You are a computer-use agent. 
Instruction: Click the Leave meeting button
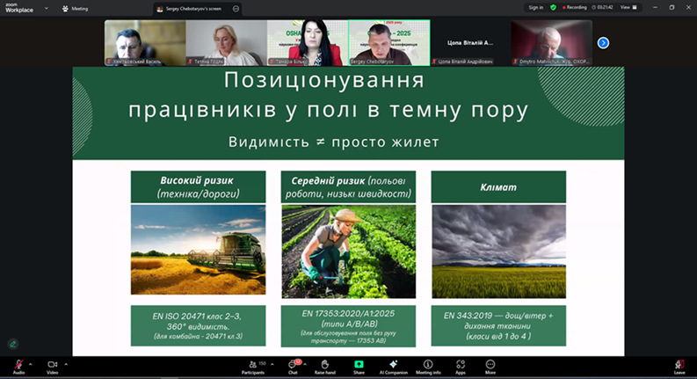(x=679, y=367)
